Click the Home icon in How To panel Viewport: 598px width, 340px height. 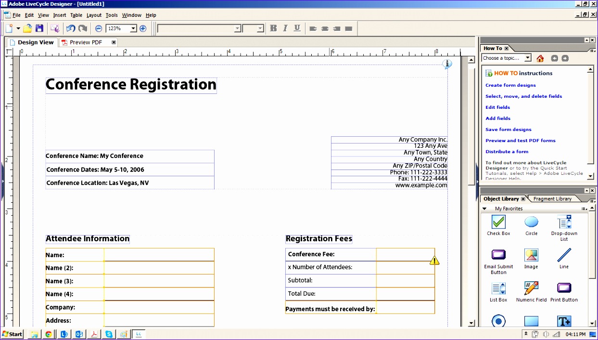click(540, 58)
